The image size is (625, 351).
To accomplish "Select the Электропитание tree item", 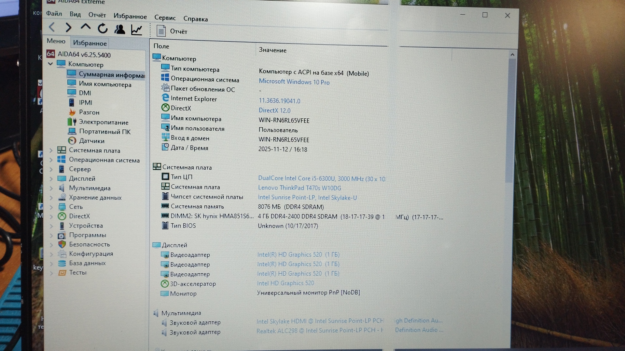I will click(x=104, y=123).
